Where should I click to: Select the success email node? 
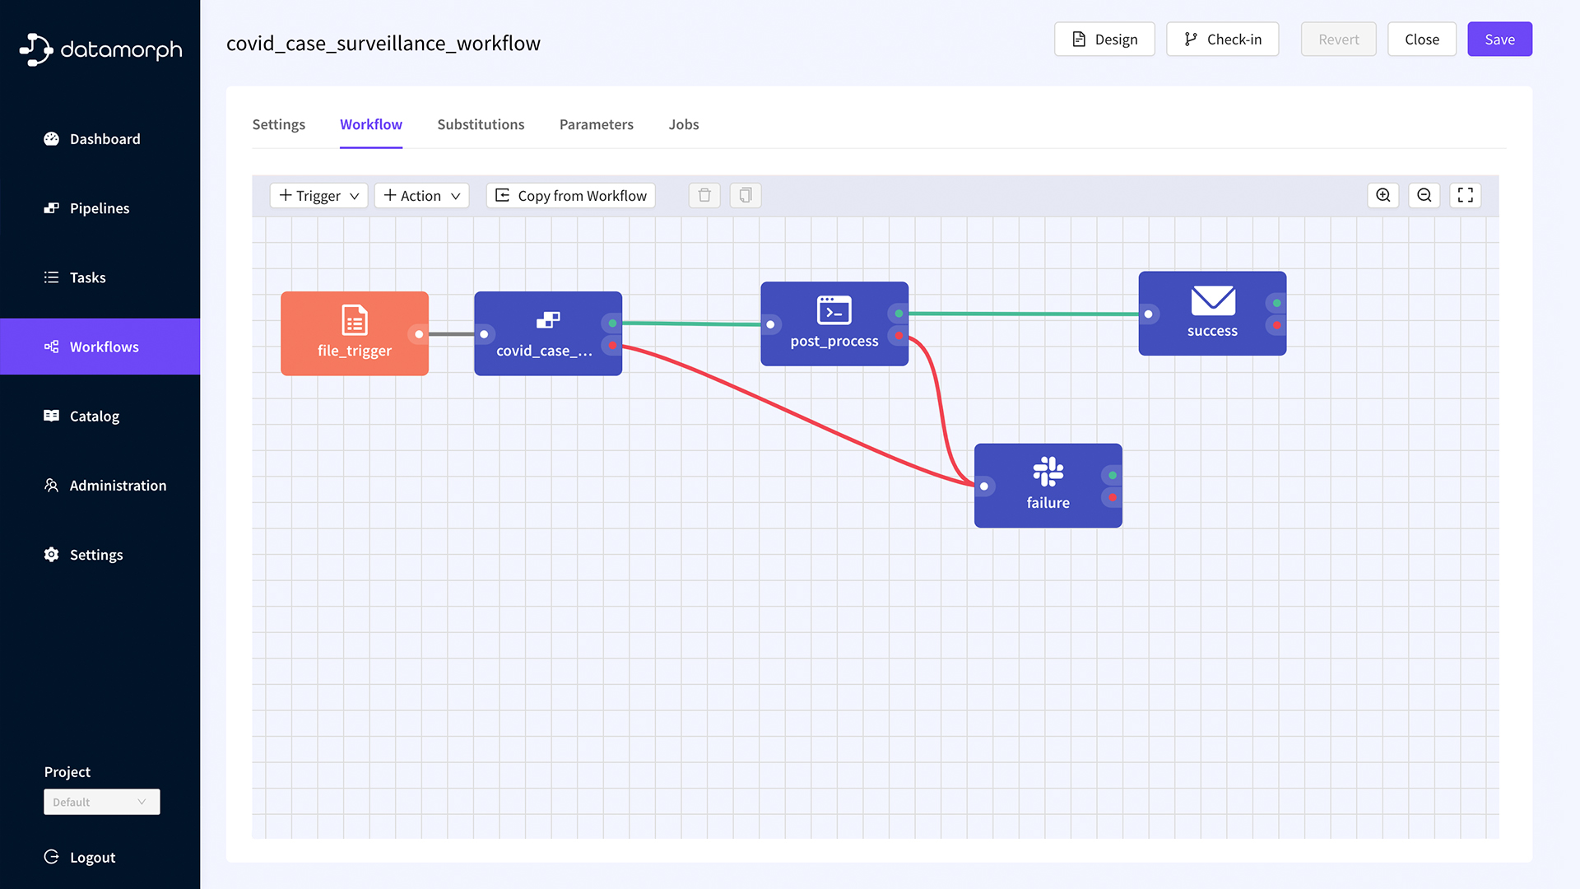click(x=1211, y=314)
